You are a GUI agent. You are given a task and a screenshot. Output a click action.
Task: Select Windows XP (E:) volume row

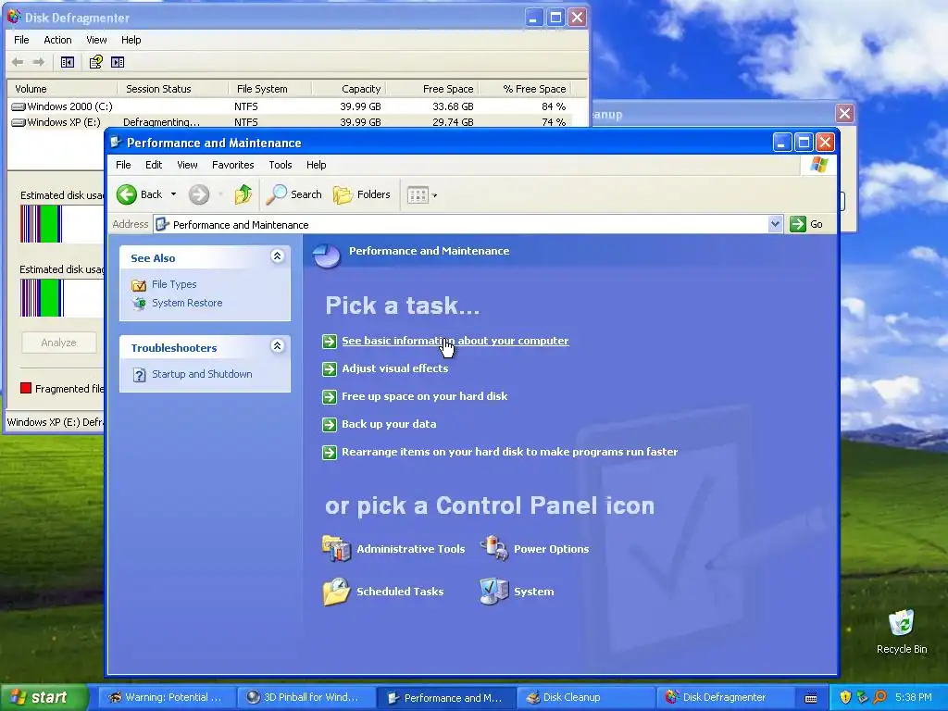click(290, 122)
